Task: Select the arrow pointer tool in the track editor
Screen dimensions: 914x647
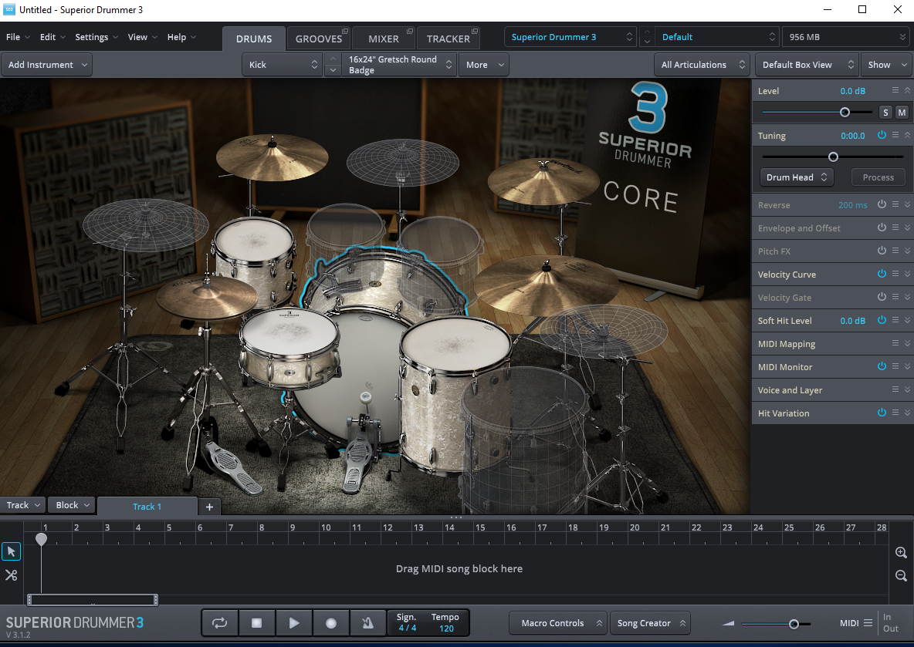Action: point(11,551)
